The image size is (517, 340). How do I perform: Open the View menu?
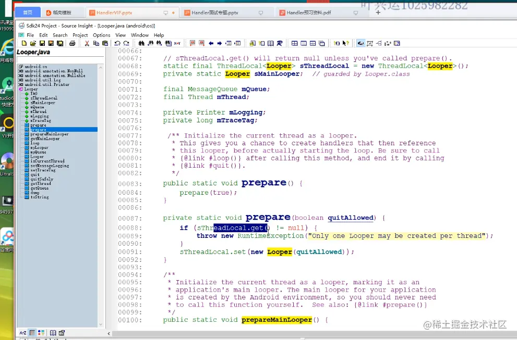tap(121, 35)
